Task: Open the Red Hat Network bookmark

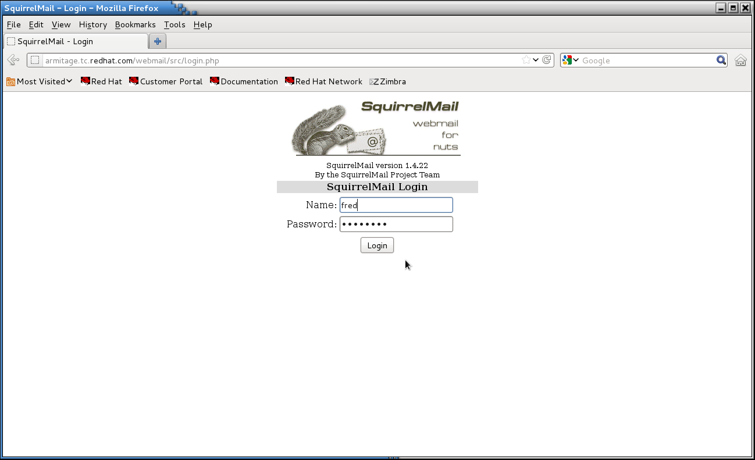Action: click(x=323, y=81)
